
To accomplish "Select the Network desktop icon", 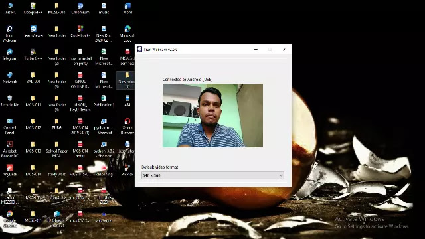I will point(10,78).
